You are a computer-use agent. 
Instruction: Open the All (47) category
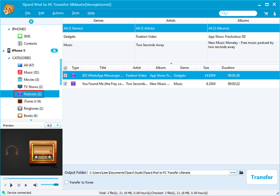tap(29, 65)
